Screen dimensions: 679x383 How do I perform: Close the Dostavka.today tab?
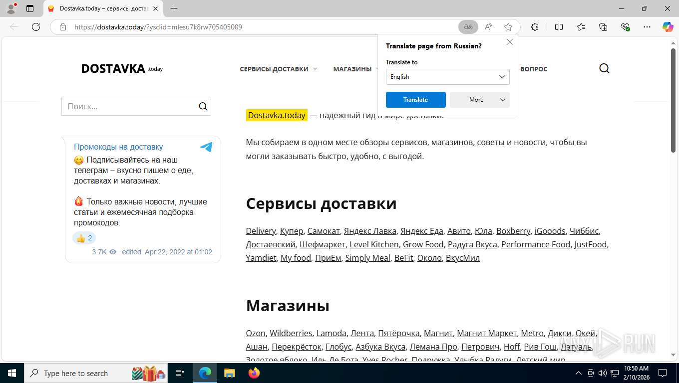click(x=156, y=8)
